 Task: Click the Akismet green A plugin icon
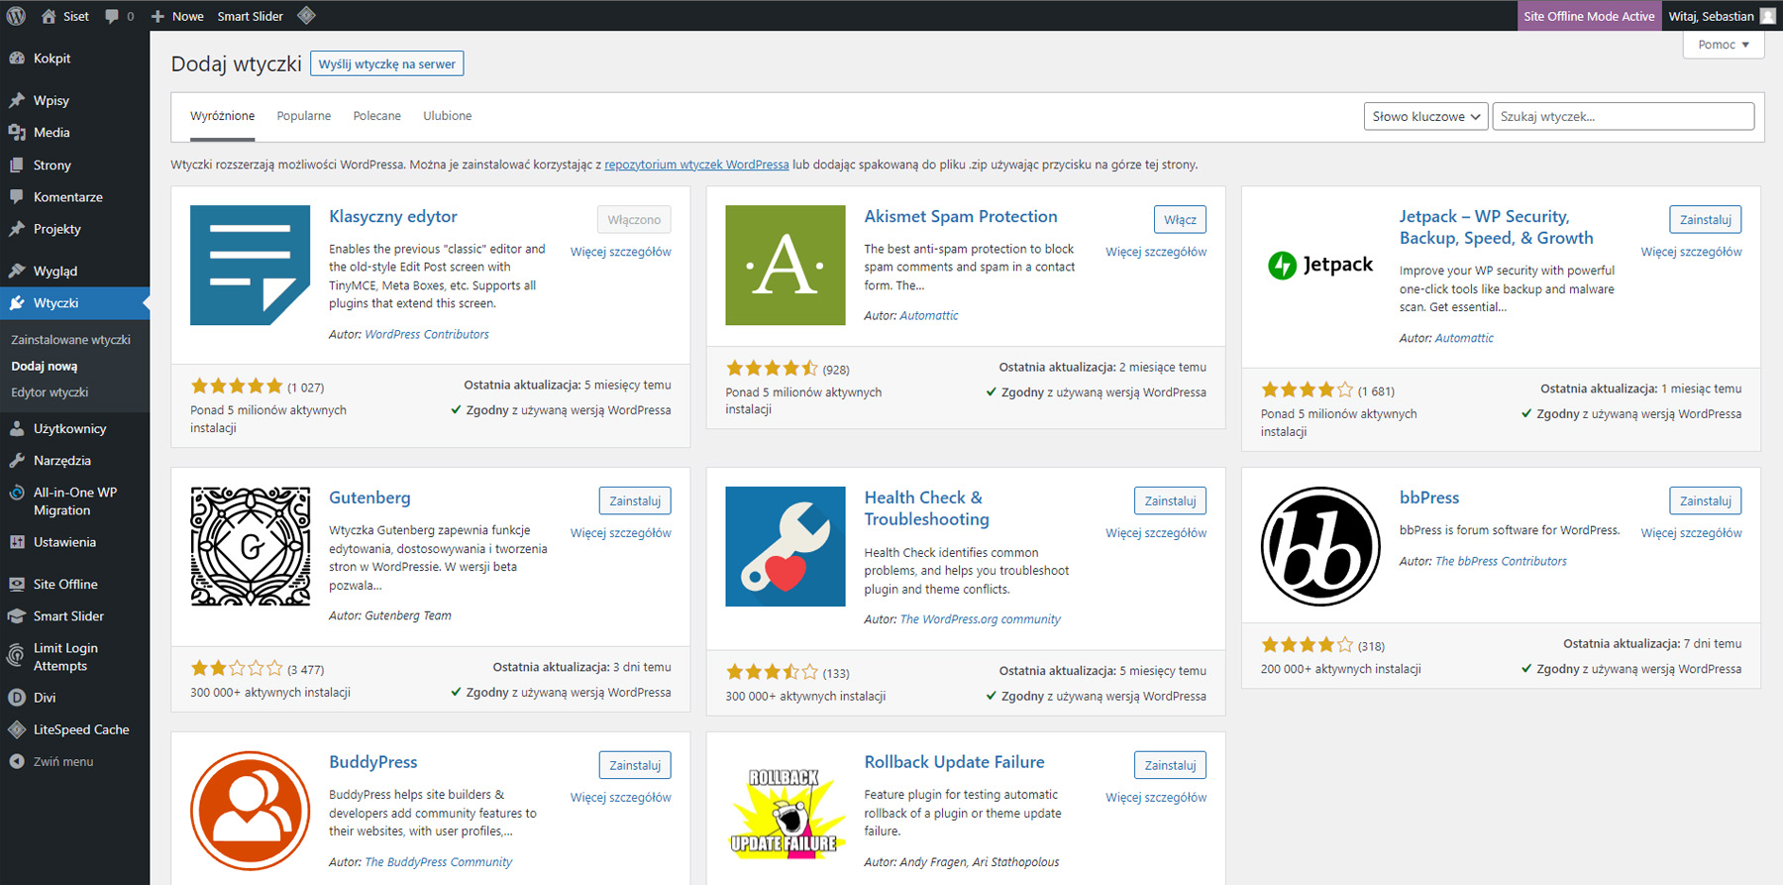click(786, 265)
